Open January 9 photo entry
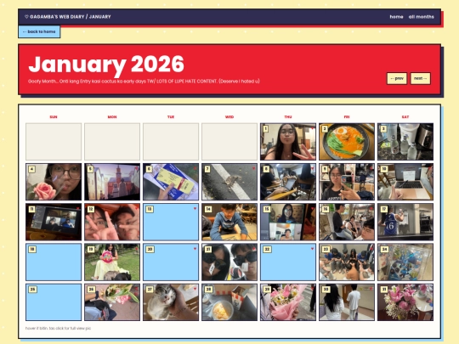The width and height of the screenshot is (459, 344). coord(347,182)
